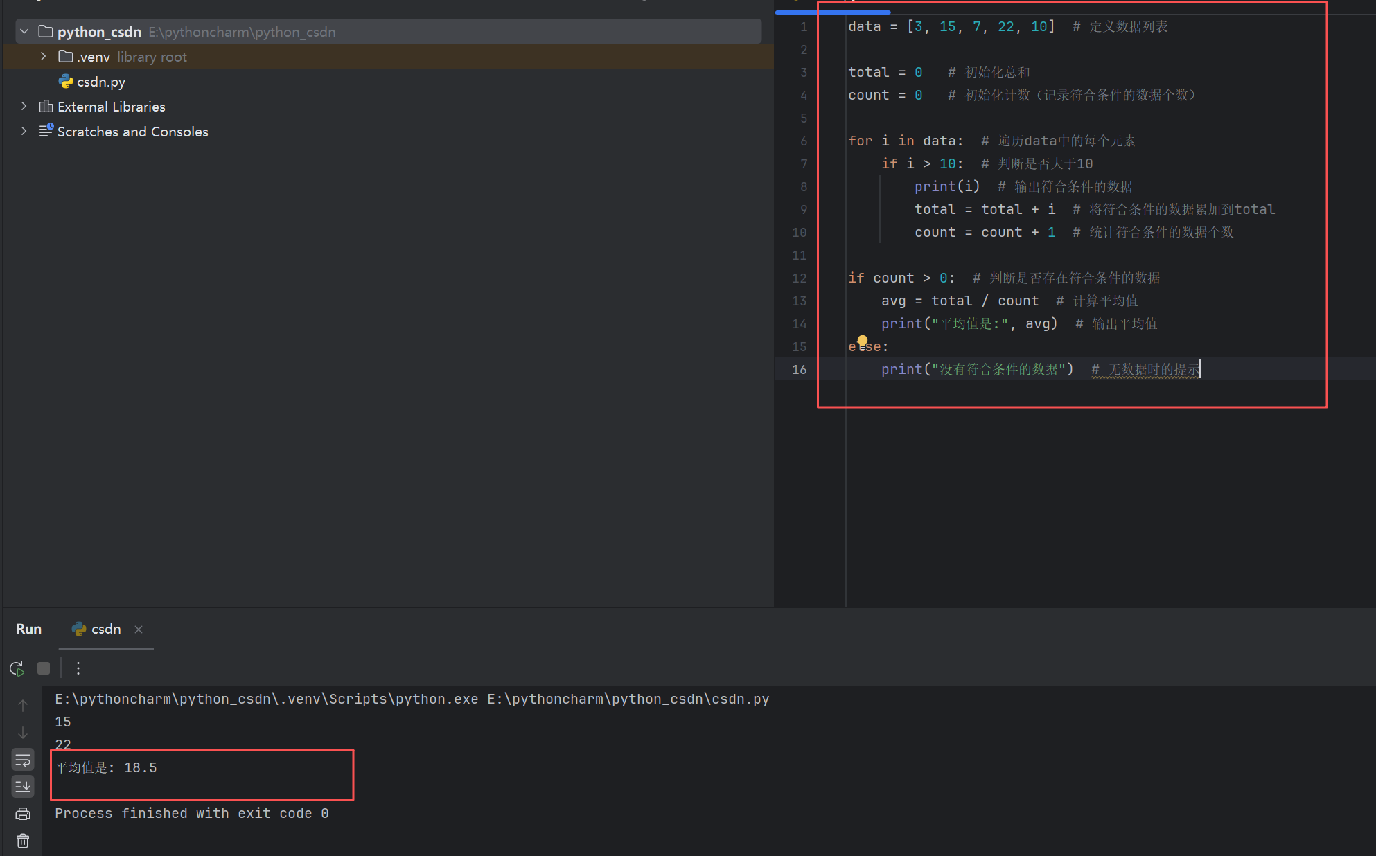Toggle Soft-Wrap in the run console
Image resolution: width=1376 pixels, height=856 pixels.
23,760
